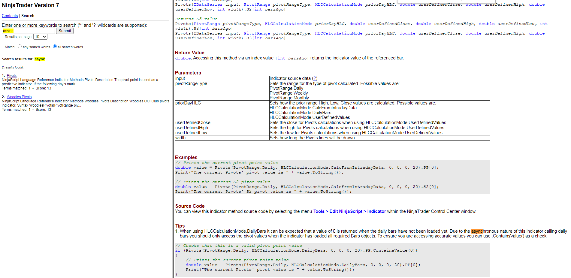Viewport: 571px width, 278px height.
Task: Click the 'Tips' heading
Action: (180, 226)
